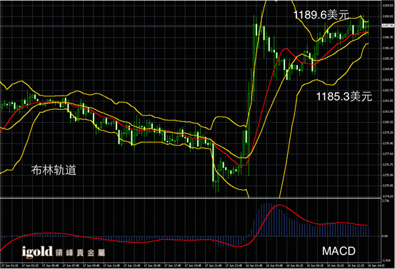Click the MACD scale top value 2.736
Viewport: 395px width, 269px height.
coord(386,201)
